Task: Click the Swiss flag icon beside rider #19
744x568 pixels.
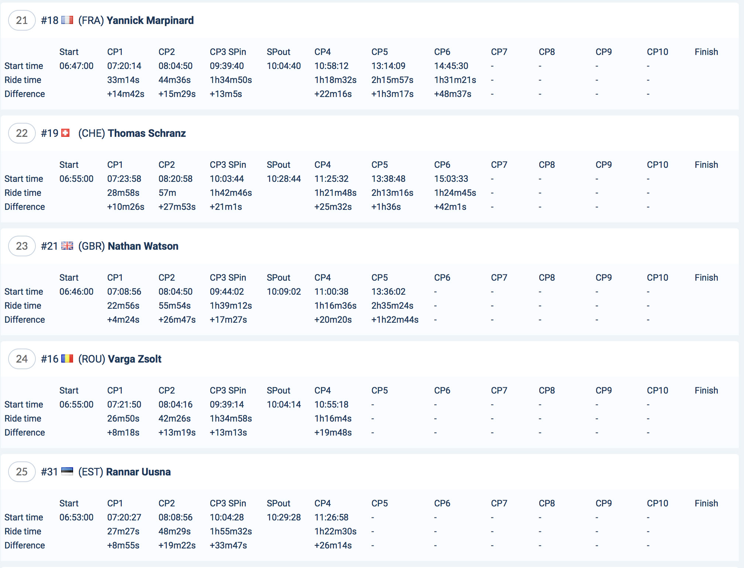Action: click(x=65, y=133)
